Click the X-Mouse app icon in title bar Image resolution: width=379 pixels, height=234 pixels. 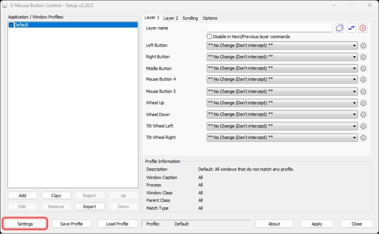[x=5, y=5]
